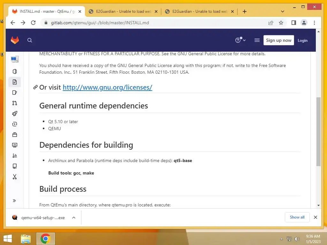
Task: Go forward in browser history
Action: 23,23
